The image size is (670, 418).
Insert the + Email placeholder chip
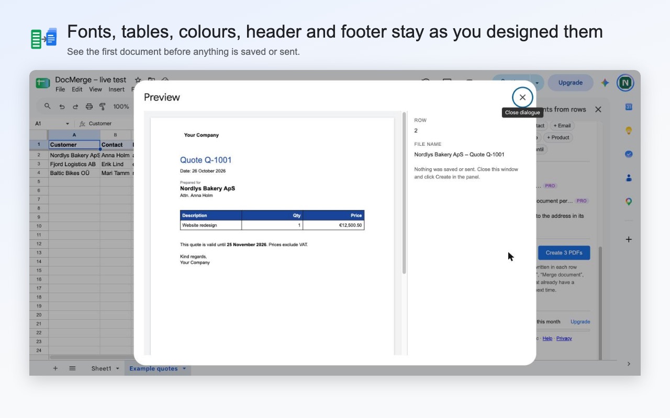click(562, 125)
